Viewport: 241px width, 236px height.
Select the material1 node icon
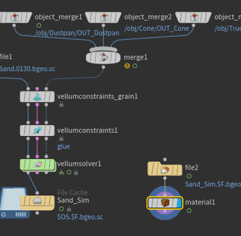pyautogui.click(x=165, y=202)
